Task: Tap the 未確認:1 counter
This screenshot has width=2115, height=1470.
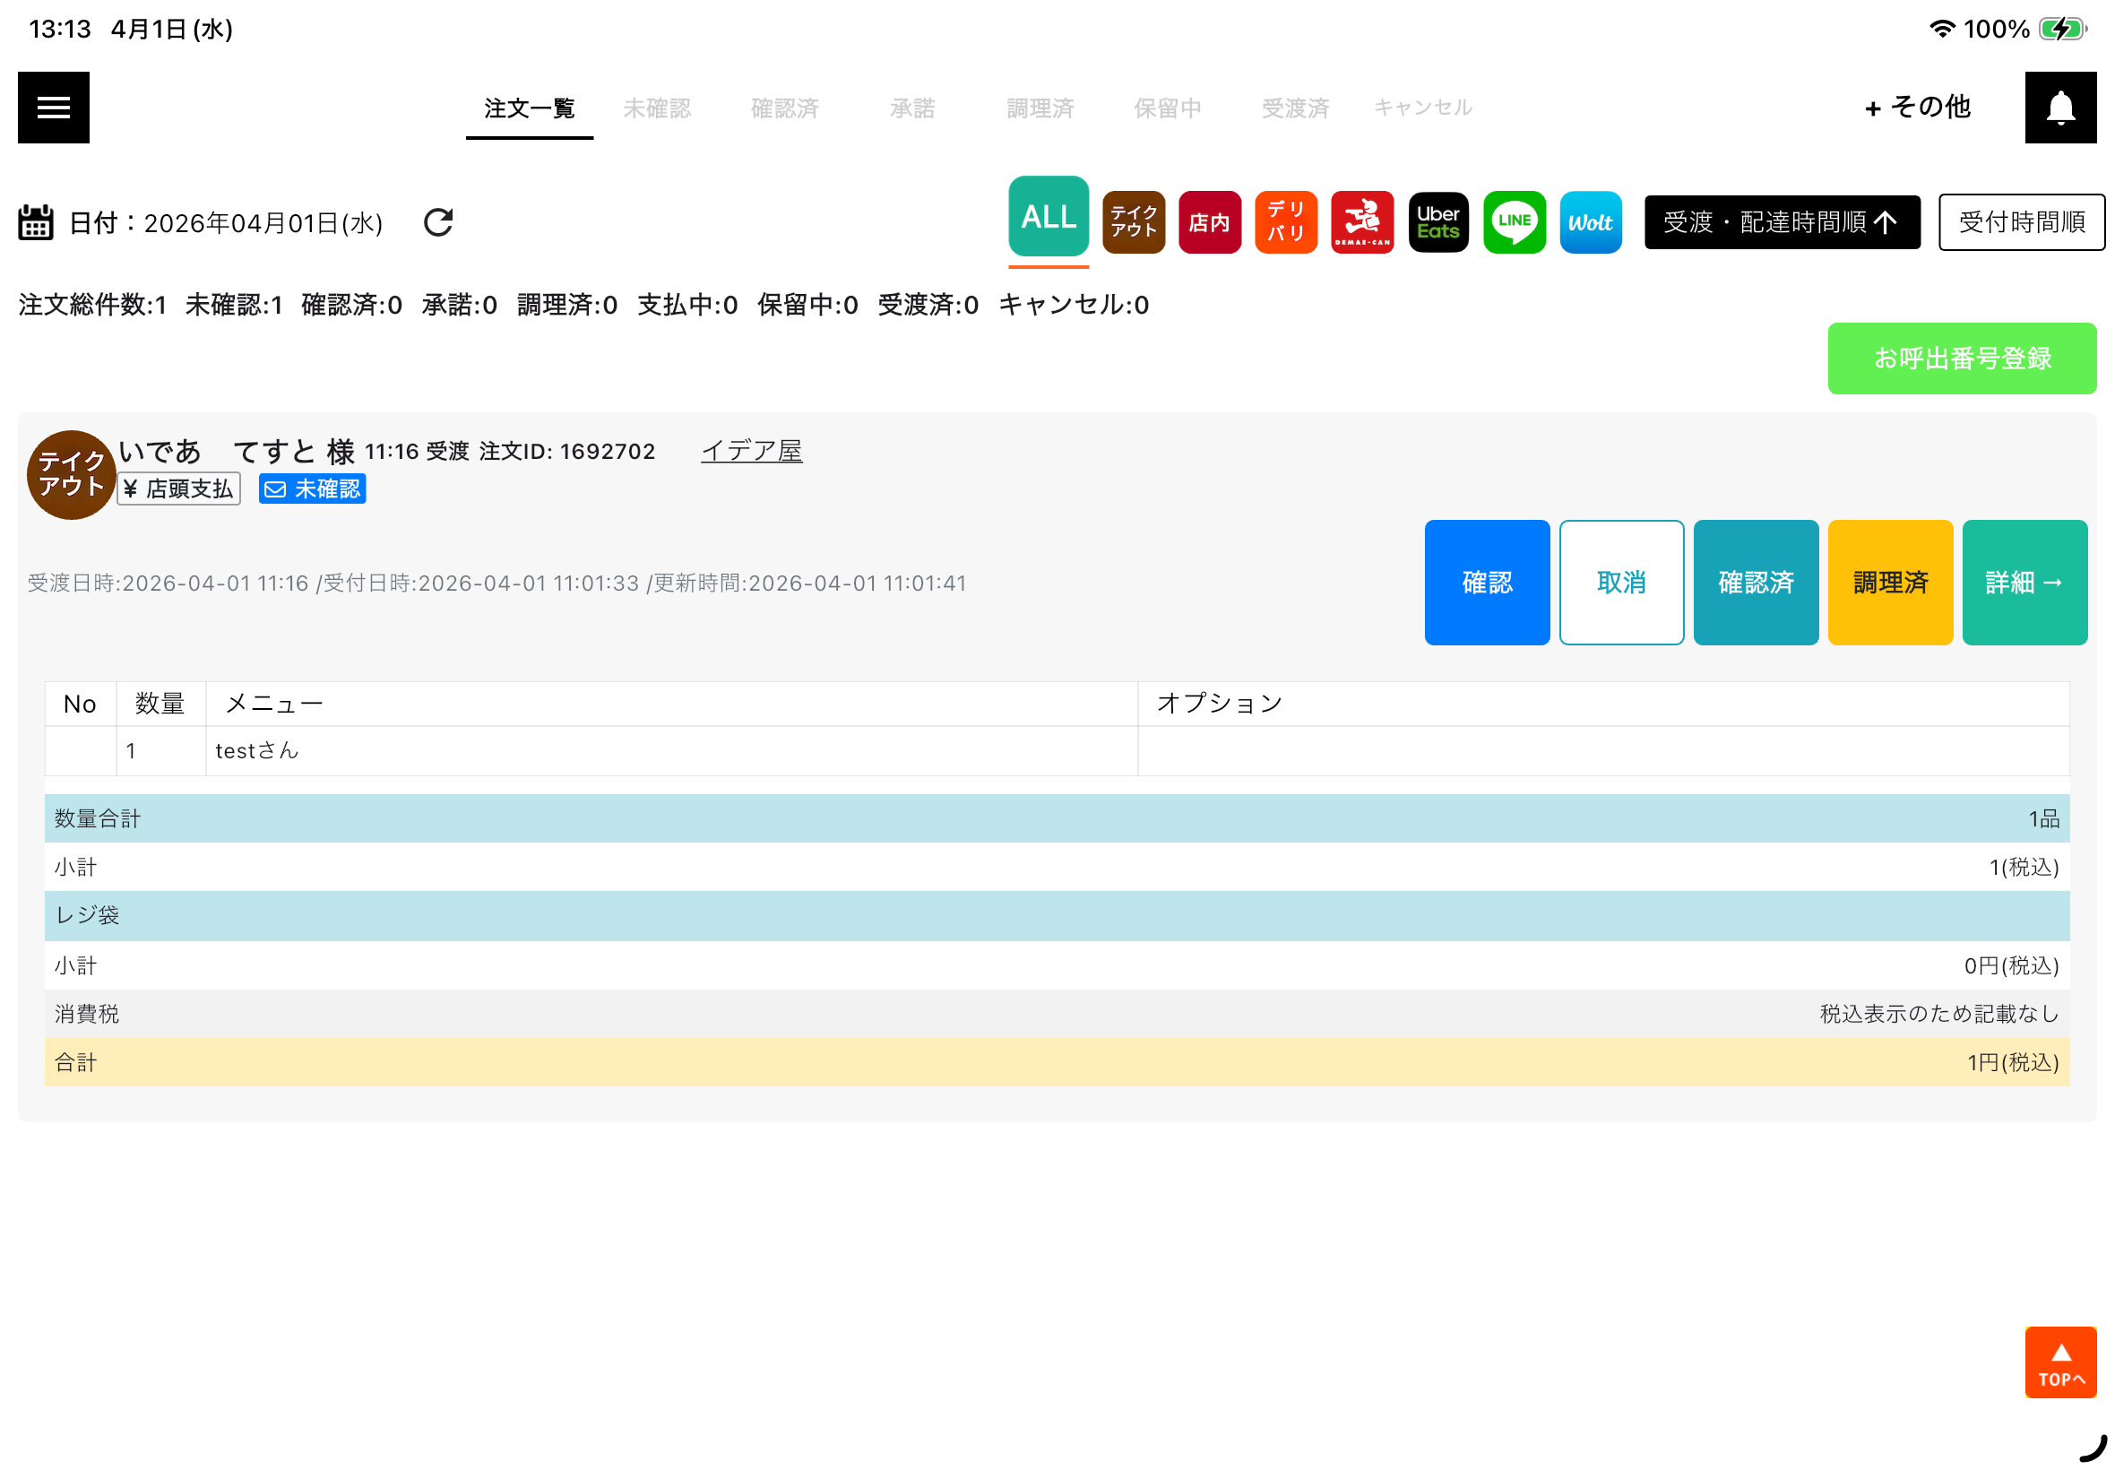Action: point(234,305)
